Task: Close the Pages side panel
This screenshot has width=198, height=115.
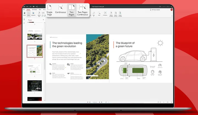Action: click(44, 20)
